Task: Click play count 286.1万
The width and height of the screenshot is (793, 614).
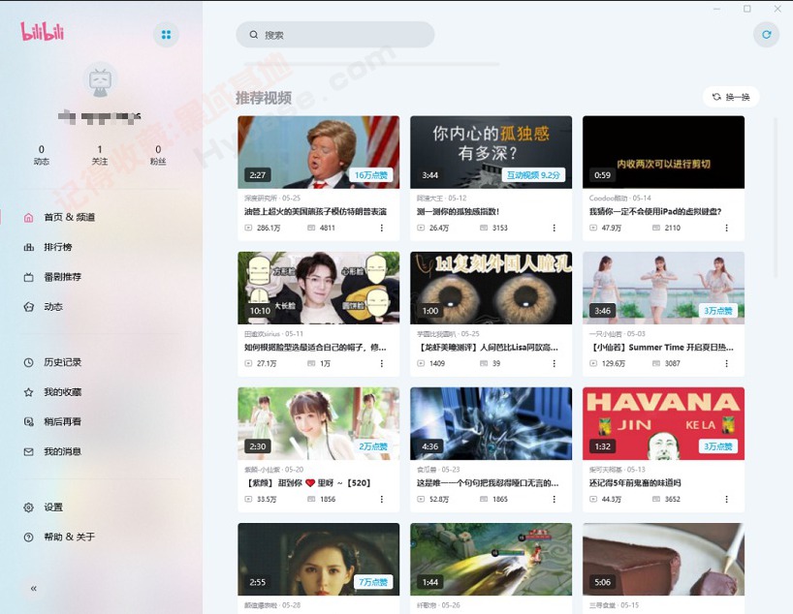Action: point(263,228)
